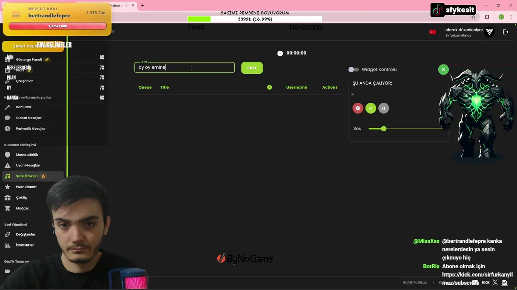Viewport: 517px width, 290px height.
Task: Open a new browser tab
Action: pos(143,6)
